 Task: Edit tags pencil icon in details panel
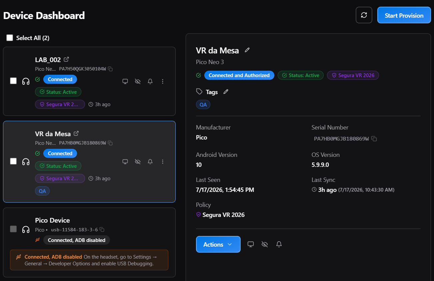pyautogui.click(x=226, y=92)
